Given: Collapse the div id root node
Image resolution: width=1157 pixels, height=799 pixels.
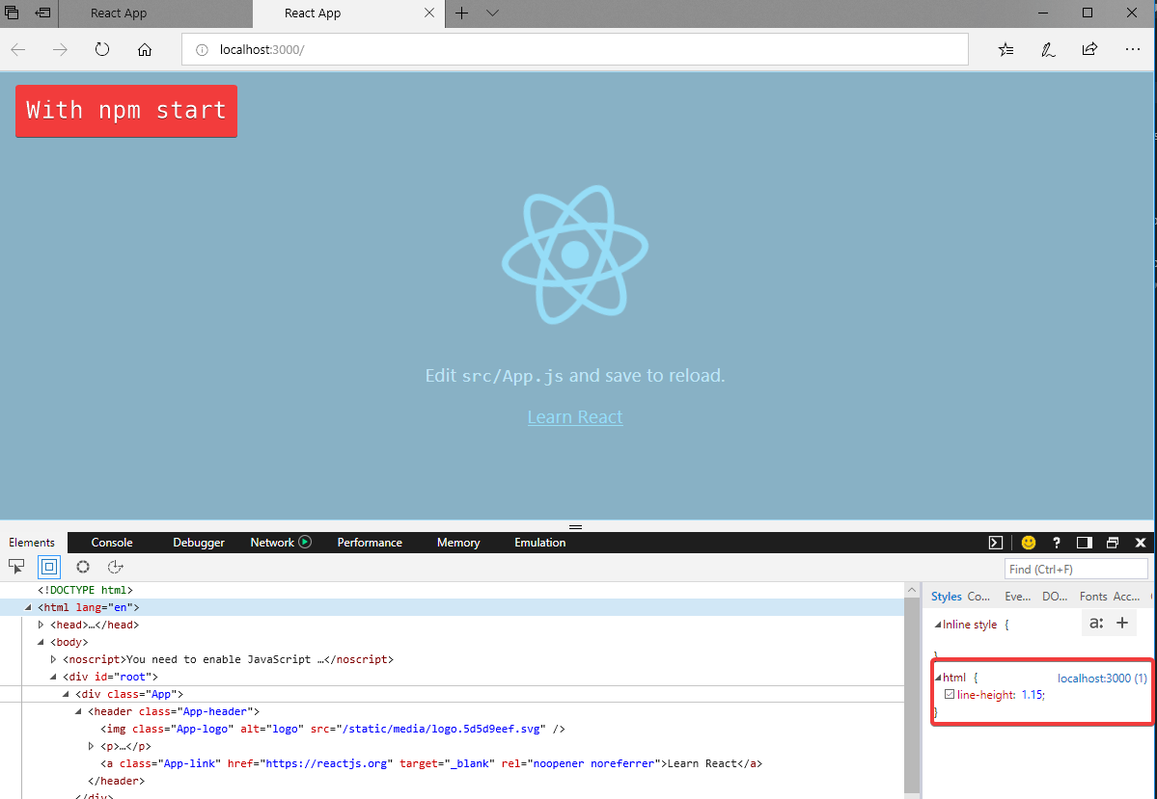Looking at the screenshot, I should 53,677.
